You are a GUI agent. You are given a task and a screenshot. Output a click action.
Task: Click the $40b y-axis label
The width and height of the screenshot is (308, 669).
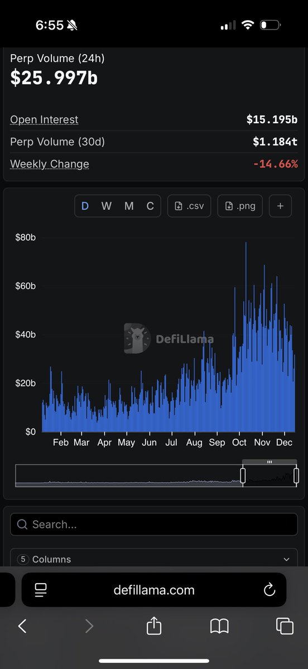(x=26, y=334)
